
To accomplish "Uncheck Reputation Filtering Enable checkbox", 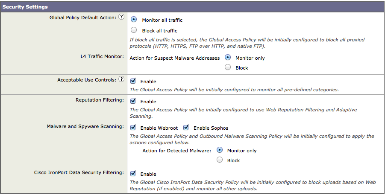I will coord(133,101).
